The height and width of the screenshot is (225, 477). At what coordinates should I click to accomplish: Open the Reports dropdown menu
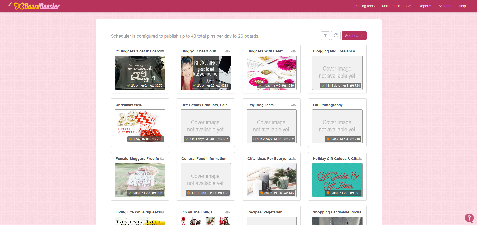[x=425, y=6]
